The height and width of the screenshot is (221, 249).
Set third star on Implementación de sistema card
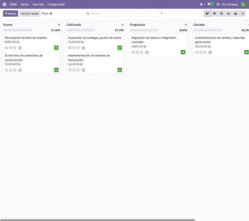tap(78, 70)
